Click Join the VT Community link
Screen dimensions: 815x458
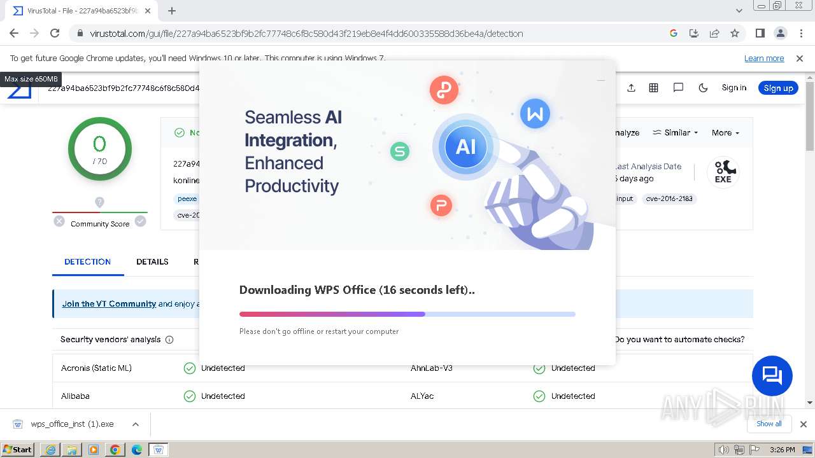point(109,303)
